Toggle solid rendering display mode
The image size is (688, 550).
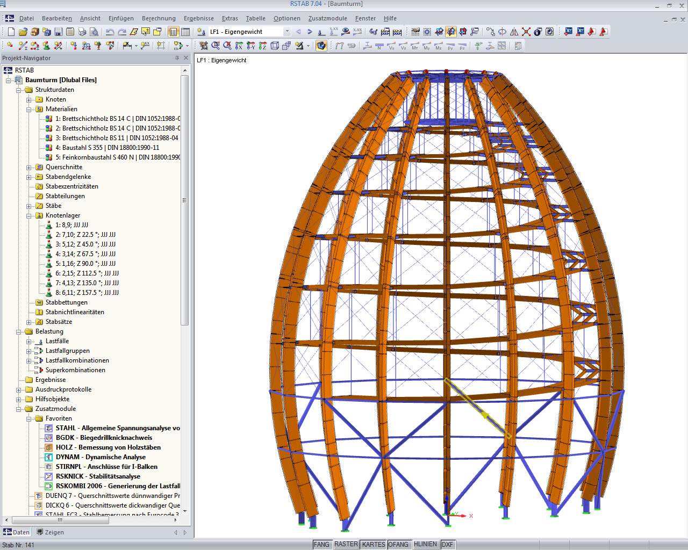[321, 46]
